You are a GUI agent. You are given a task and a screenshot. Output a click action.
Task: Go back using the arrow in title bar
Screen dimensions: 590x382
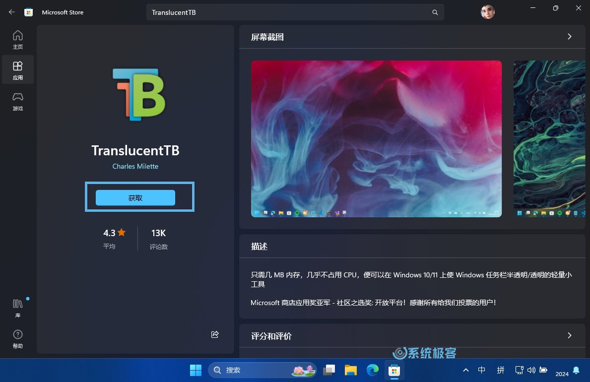[x=12, y=12]
